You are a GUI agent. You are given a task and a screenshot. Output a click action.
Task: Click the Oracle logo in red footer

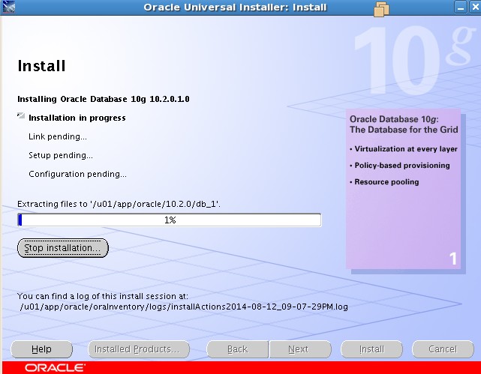pos(56,367)
